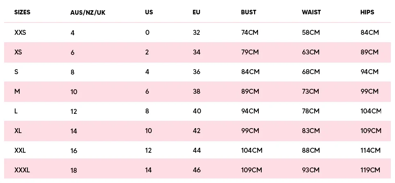395x183 pixels.
Task: Click AUS/NZ/UK size 16 cell
Action: click(x=74, y=151)
